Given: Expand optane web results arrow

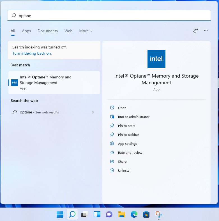Looking at the screenshot, I should tap(93, 112).
